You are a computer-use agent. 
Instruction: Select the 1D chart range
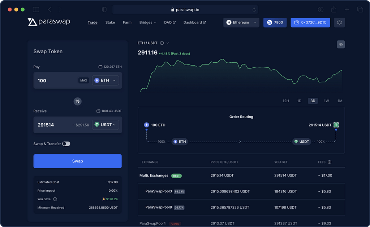tap(299, 101)
